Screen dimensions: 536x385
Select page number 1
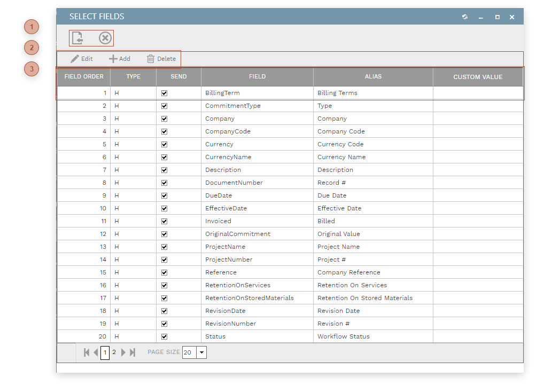(105, 352)
